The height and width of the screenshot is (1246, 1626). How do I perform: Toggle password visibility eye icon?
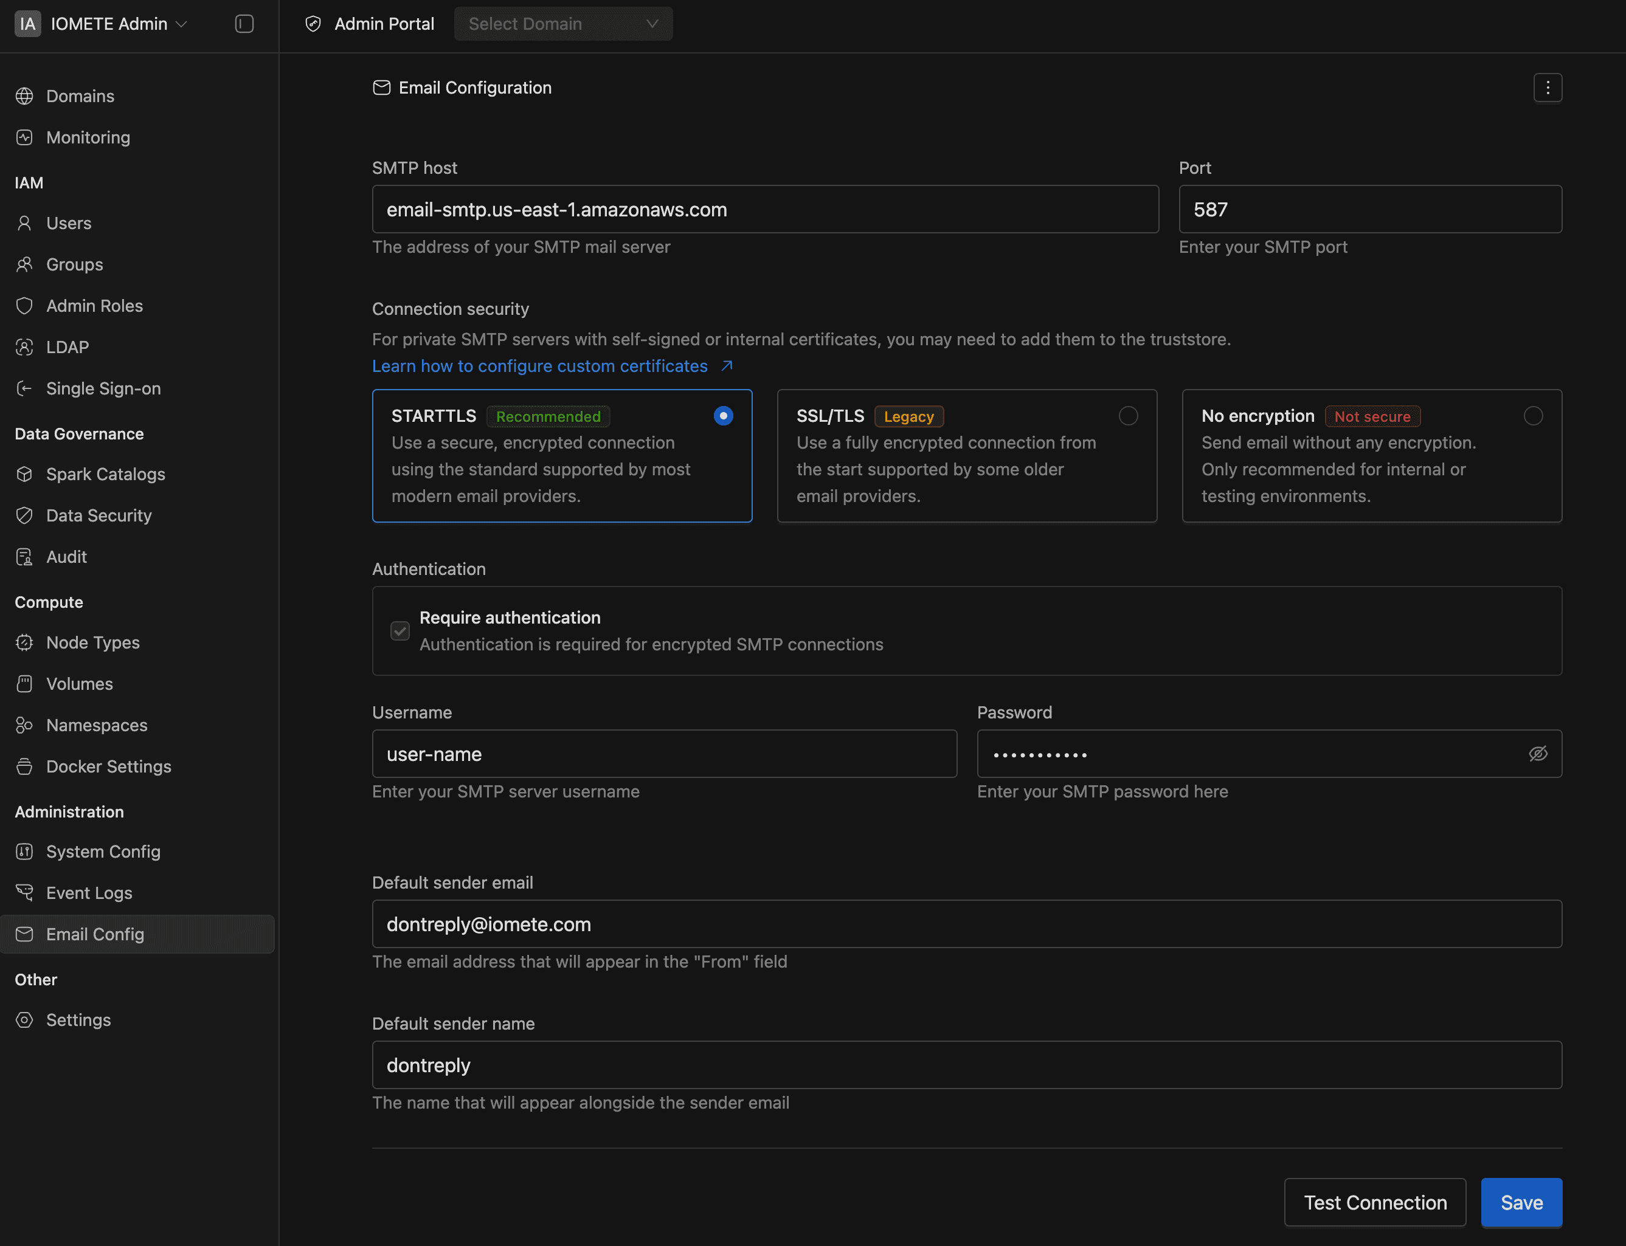coord(1538,754)
